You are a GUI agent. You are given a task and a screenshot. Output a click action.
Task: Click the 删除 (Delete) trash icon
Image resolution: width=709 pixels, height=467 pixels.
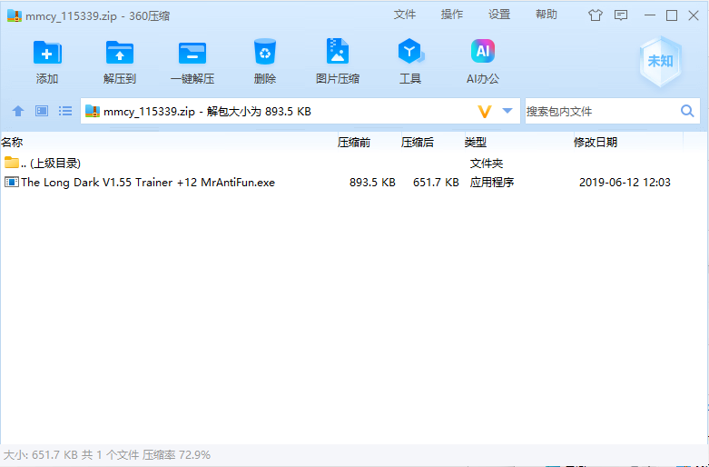[x=264, y=52]
